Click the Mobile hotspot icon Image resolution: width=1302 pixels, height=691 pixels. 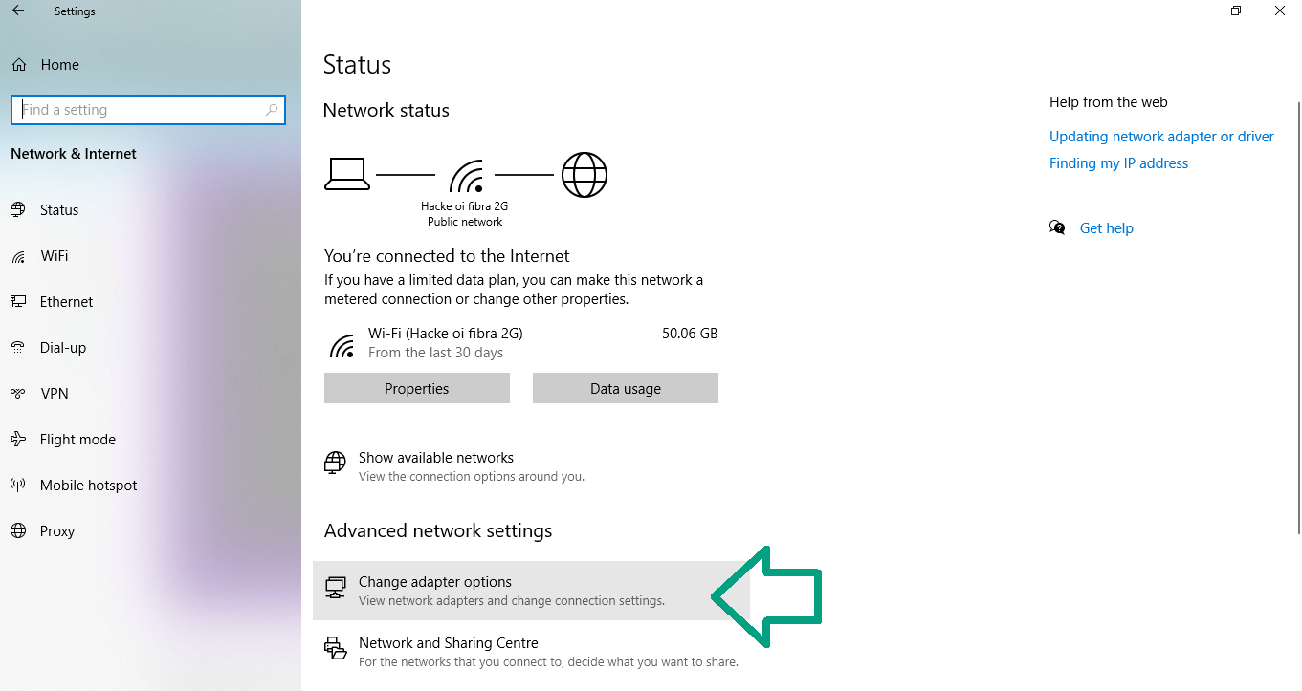tap(18, 486)
